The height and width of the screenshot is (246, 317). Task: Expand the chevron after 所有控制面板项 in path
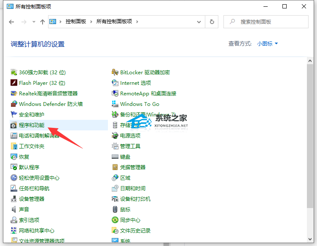pyautogui.click(x=137, y=22)
